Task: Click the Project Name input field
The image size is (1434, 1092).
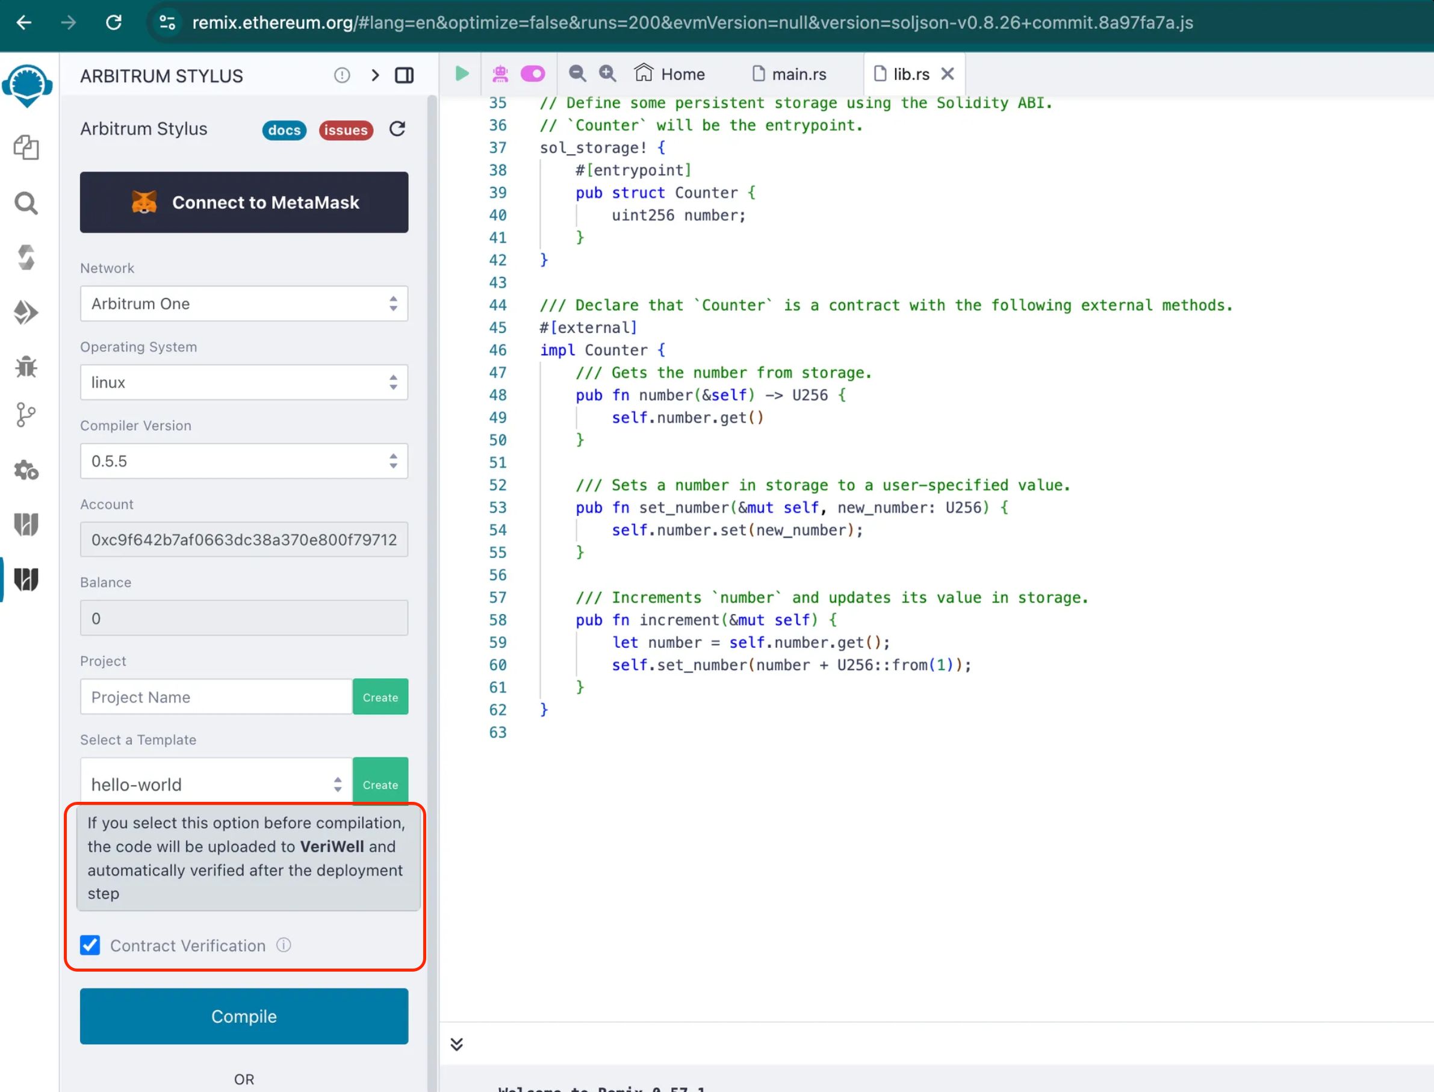Action: pyautogui.click(x=217, y=697)
